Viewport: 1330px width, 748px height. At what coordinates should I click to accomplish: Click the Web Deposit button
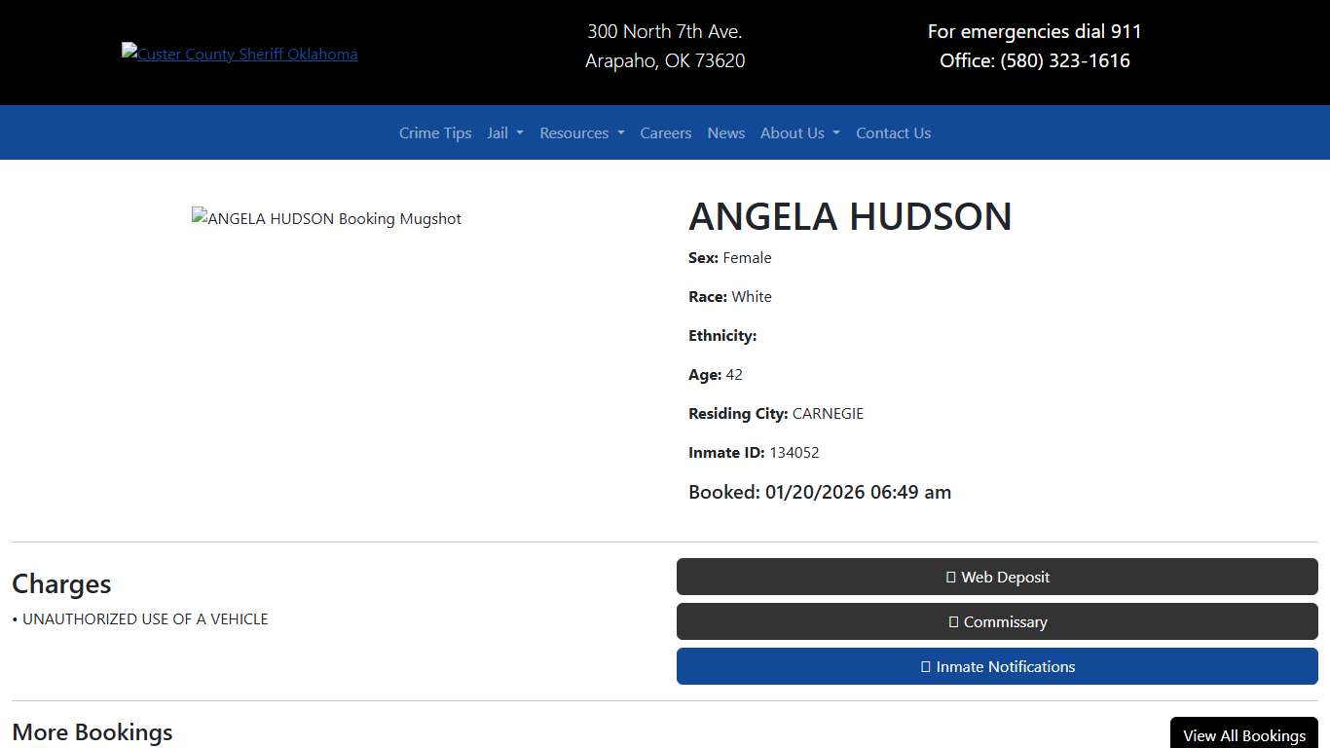(996, 577)
